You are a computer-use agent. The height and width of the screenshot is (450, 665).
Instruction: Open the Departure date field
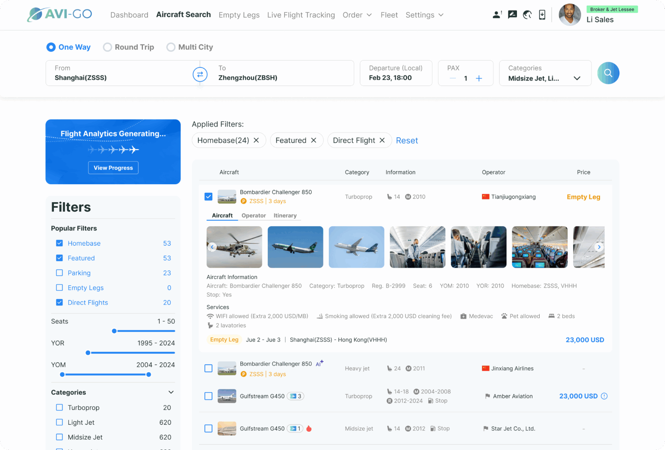pos(396,73)
